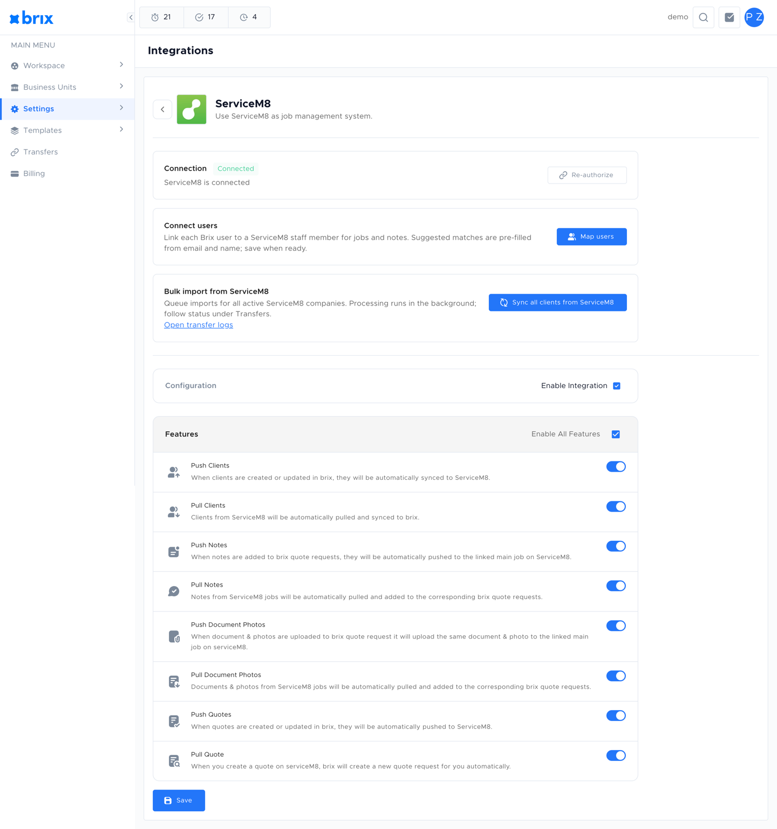Screen dimensions: 777x829
Task: Click the brix logo
Action: pos(31,18)
